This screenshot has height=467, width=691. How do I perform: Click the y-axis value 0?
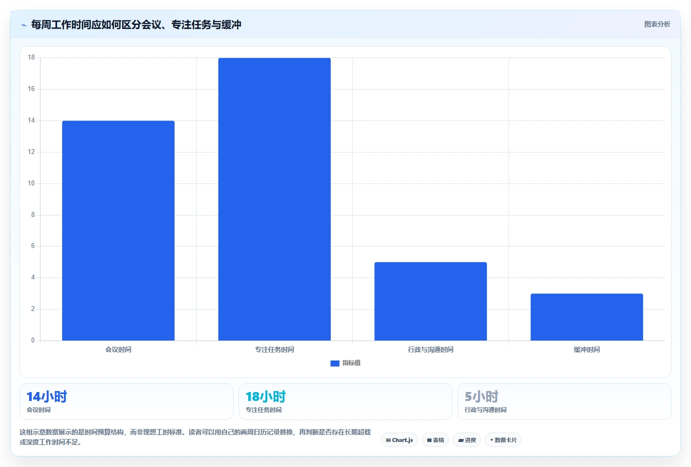tap(33, 340)
